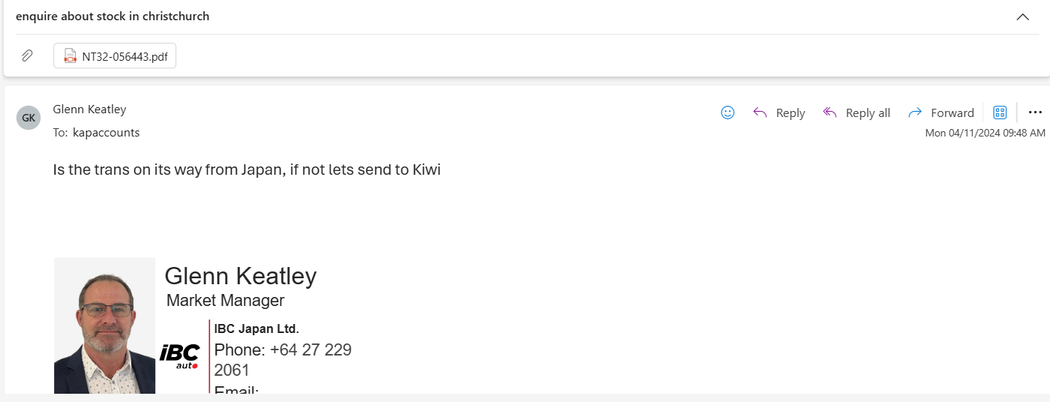Open the more actions ellipsis menu
Screen dimensions: 1050x402
point(1035,112)
